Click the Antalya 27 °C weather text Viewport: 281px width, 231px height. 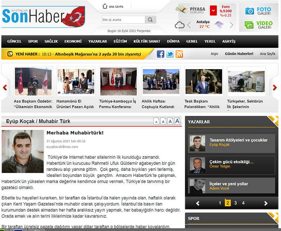203,24
